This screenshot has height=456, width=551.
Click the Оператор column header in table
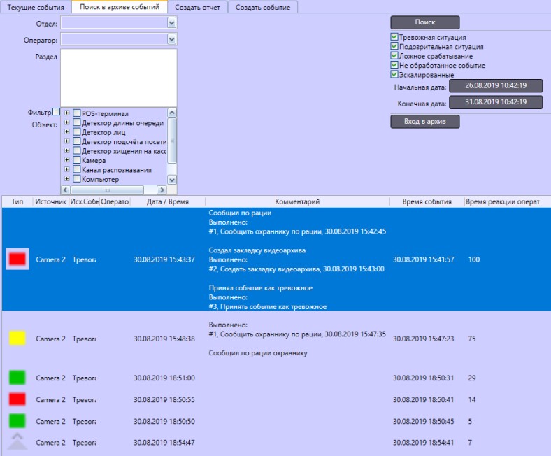pyautogui.click(x=115, y=201)
